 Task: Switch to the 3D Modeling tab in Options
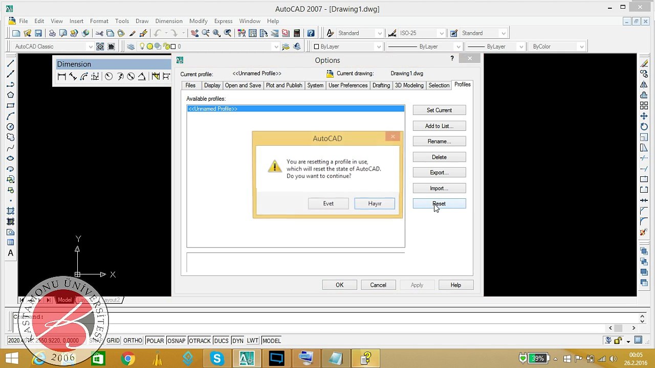409,85
